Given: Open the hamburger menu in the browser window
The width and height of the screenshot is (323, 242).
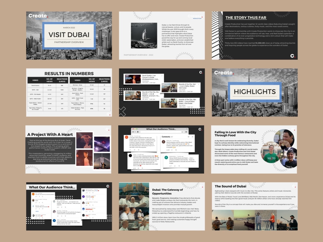Looking at the screenshot, I should 186,132.
